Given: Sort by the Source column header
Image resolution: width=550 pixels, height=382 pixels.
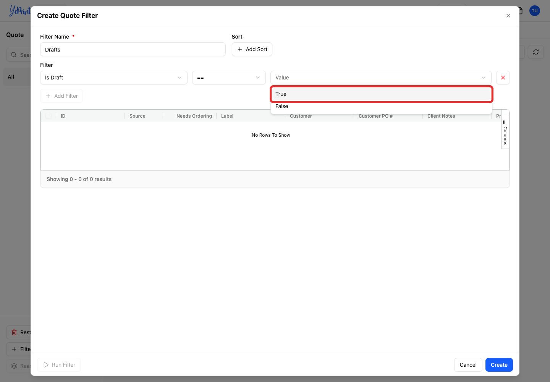Looking at the screenshot, I should 137,116.
